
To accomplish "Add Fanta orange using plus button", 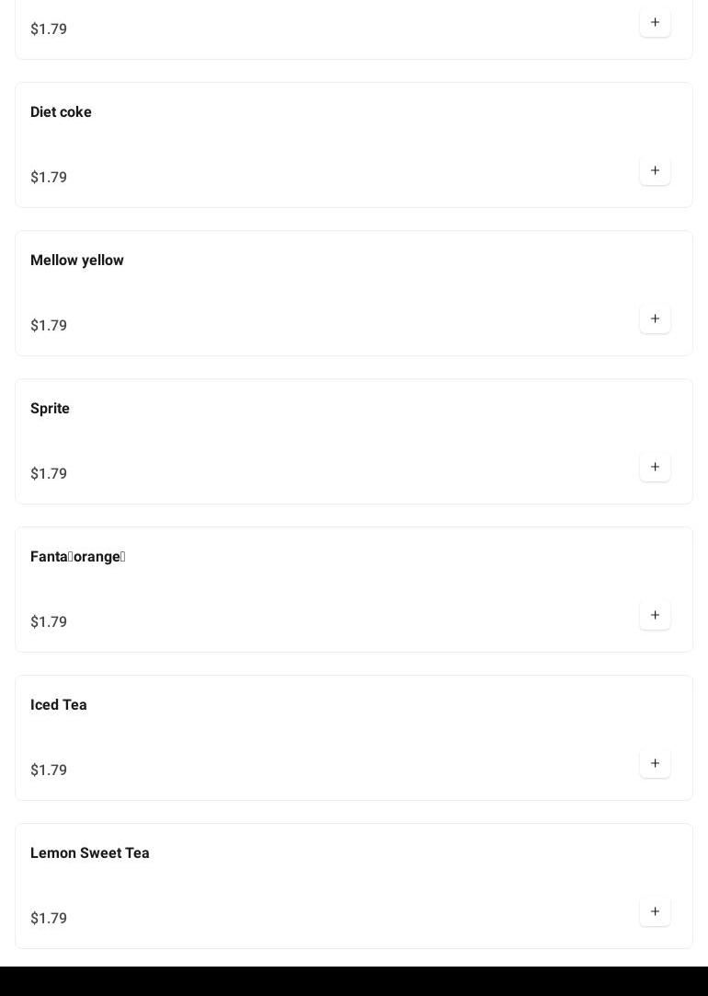I will click(x=655, y=616).
